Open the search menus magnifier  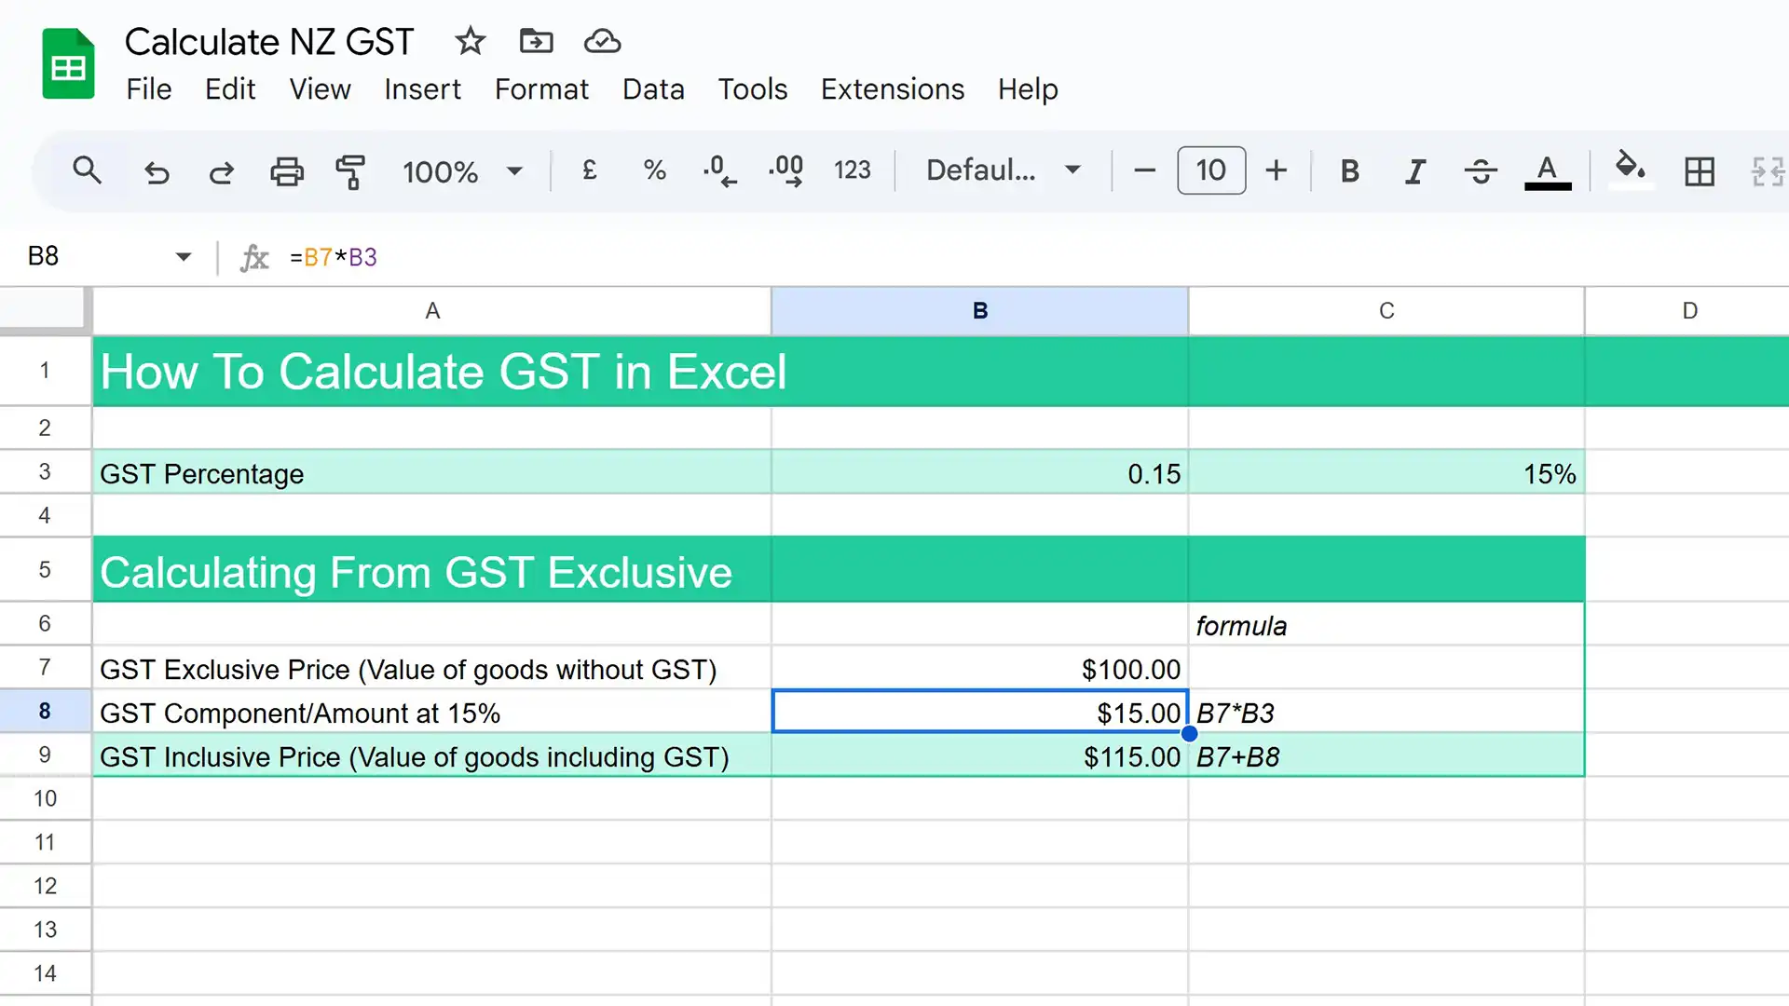[87, 170]
